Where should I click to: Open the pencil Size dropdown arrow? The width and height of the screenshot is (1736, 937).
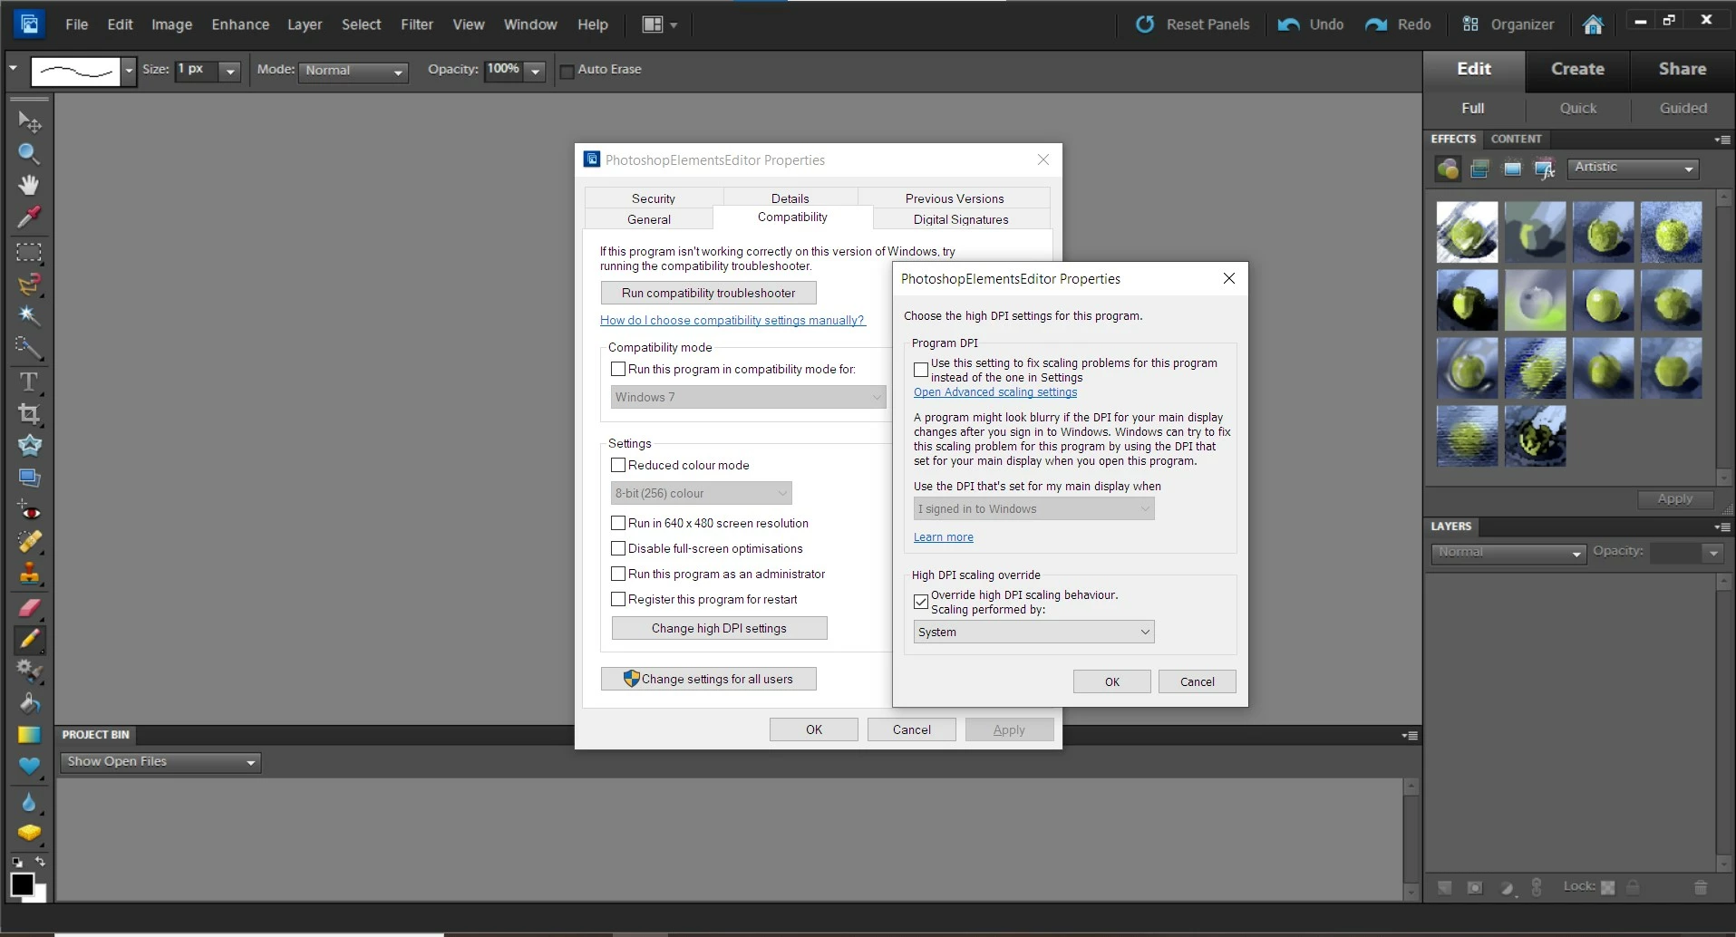coord(230,71)
